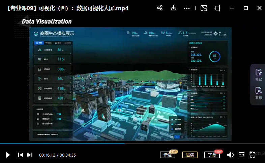Open the more options ellipsis menu
Screen dimensions: 265x163
point(187,8)
